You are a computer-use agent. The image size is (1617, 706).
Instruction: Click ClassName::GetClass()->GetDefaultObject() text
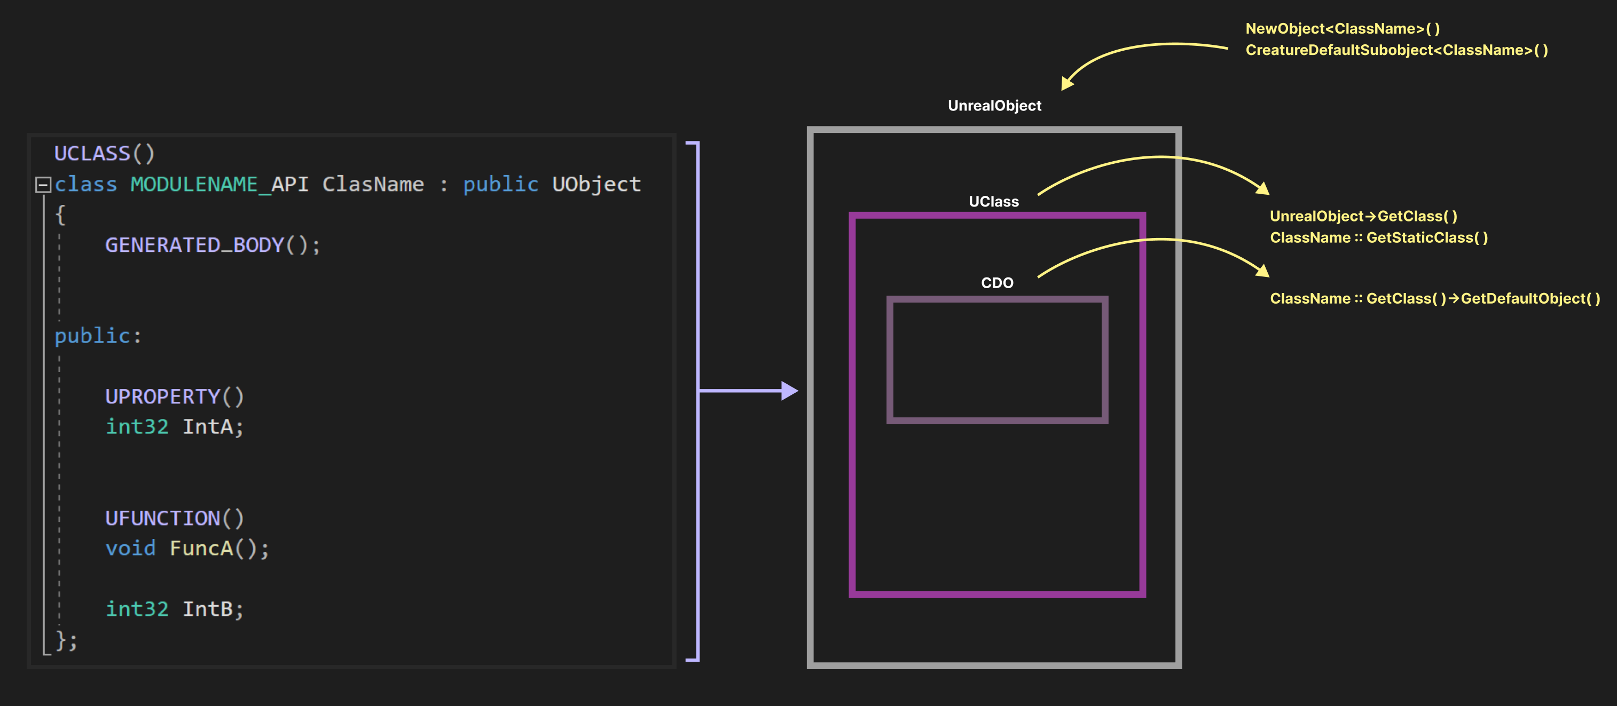pyautogui.click(x=1434, y=298)
